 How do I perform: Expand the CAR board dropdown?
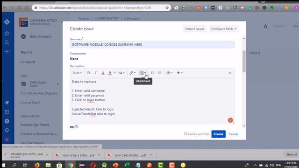(x=58, y=84)
